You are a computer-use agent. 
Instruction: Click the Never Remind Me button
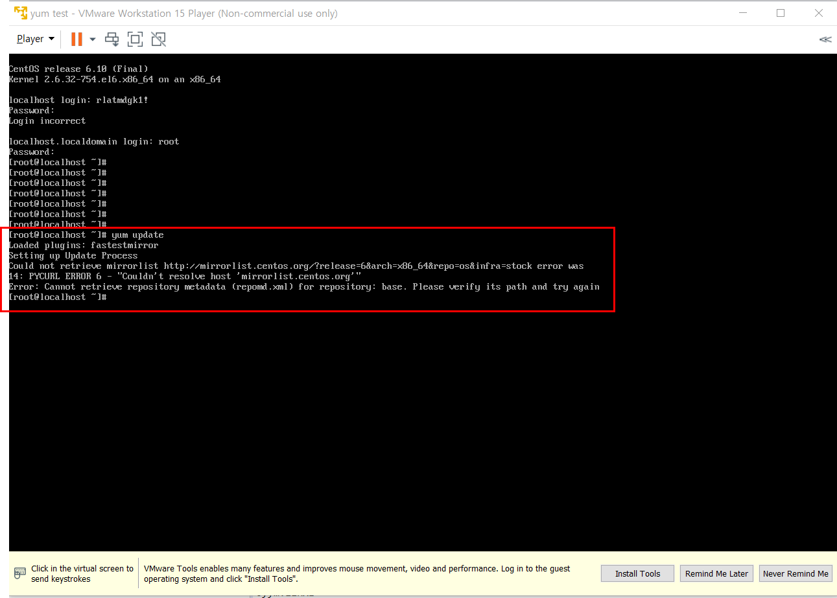[x=796, y=573]
